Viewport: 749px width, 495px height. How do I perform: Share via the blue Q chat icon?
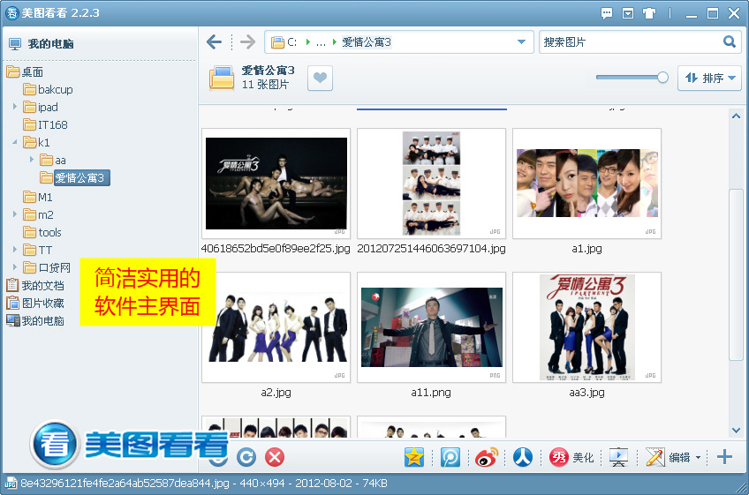click(x=450, y=457)
